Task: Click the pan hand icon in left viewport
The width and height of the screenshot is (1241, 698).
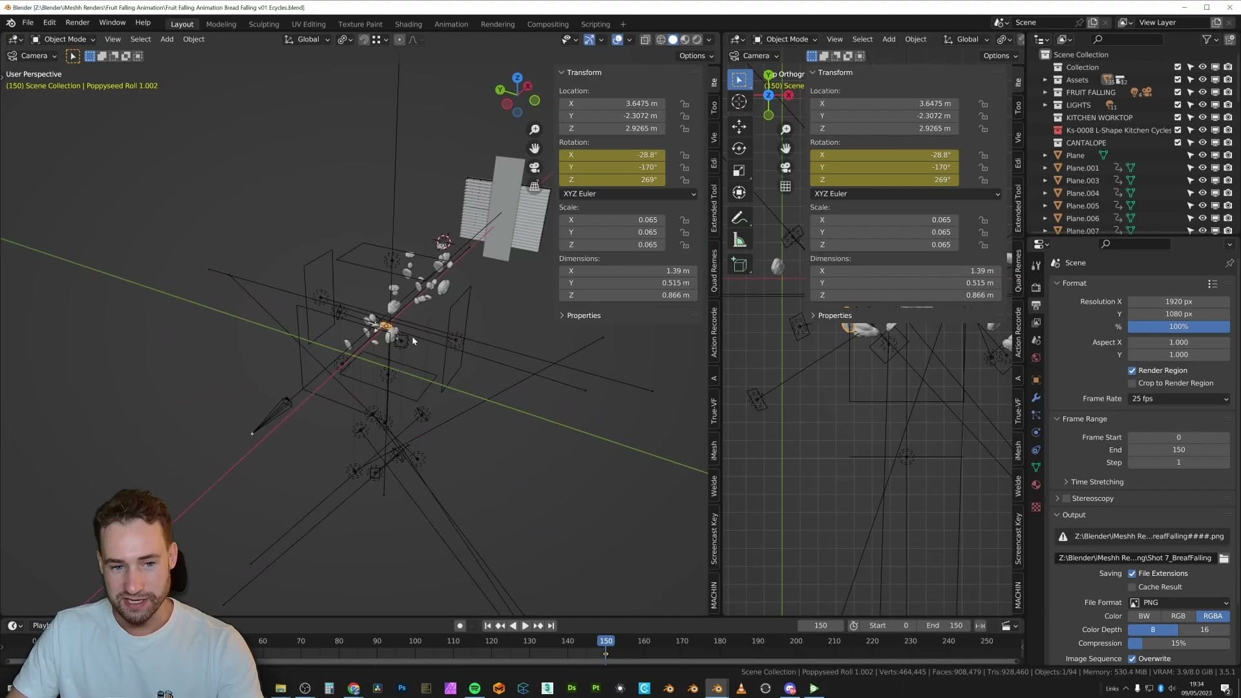Action: [535, 149]
